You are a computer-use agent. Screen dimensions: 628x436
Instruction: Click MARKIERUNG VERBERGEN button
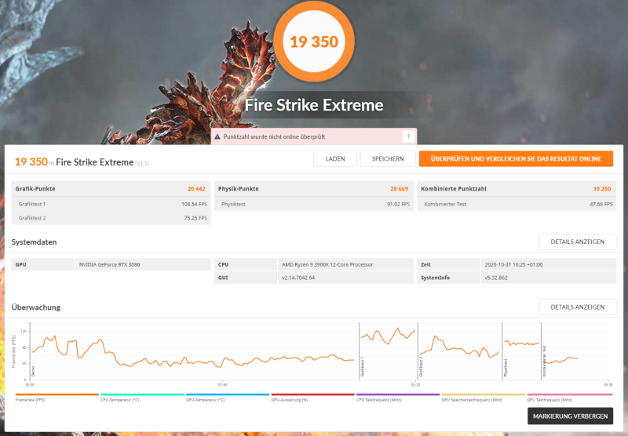(571, 416)
